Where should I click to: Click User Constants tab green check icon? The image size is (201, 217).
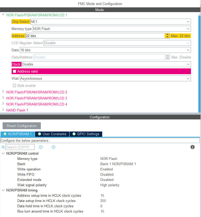point(40,134)
